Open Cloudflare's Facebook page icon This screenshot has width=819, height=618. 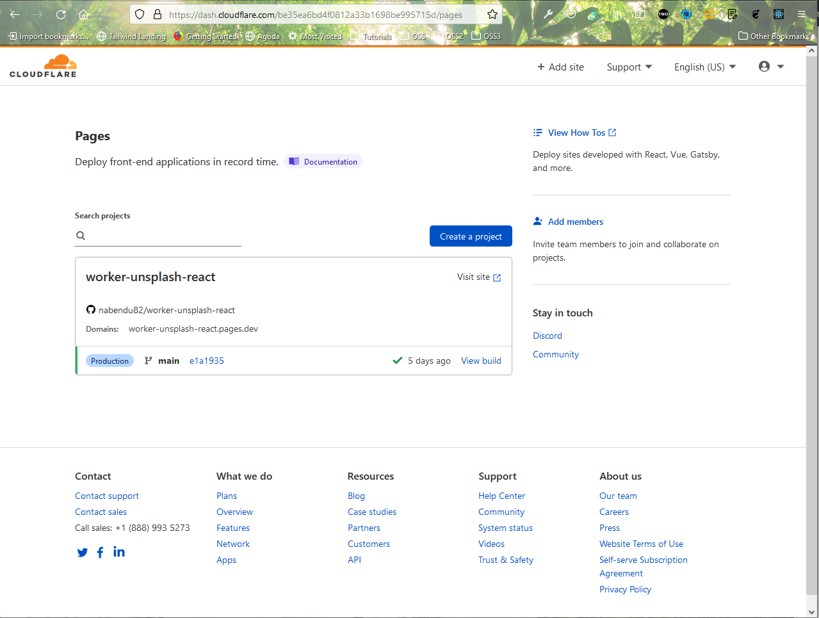[101, 553]
